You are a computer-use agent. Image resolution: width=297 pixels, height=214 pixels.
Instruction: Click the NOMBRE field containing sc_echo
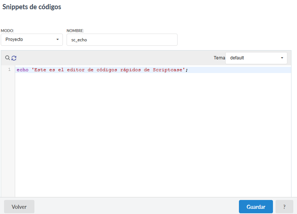[122, 39]
